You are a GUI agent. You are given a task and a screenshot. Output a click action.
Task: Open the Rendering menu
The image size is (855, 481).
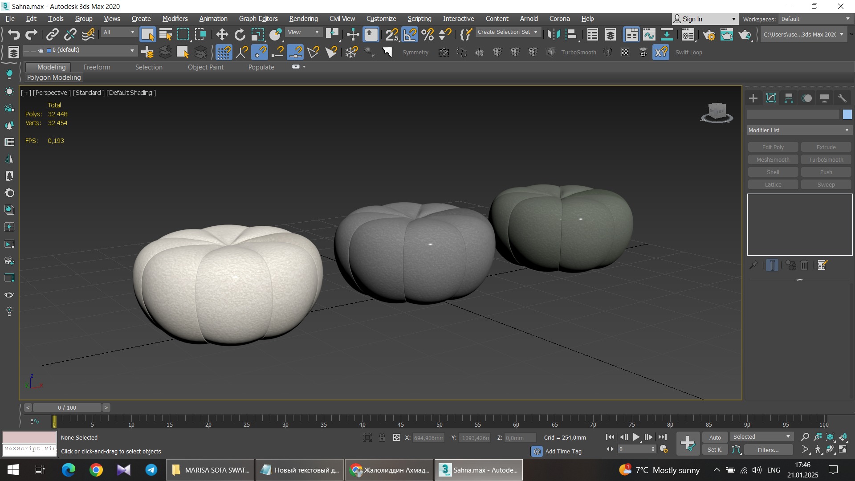[303, 19]
